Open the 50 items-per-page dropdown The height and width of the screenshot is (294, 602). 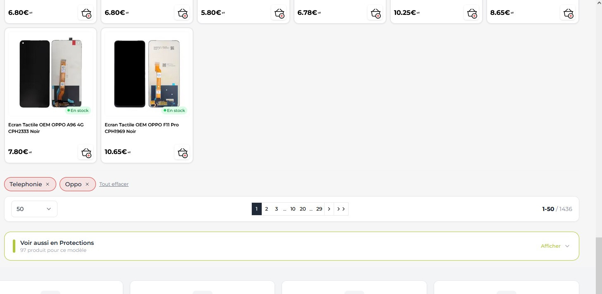[x=34, y=209]
